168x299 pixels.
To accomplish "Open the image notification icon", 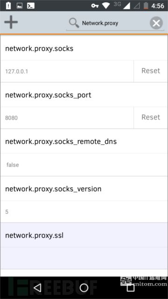I will 20,6.
